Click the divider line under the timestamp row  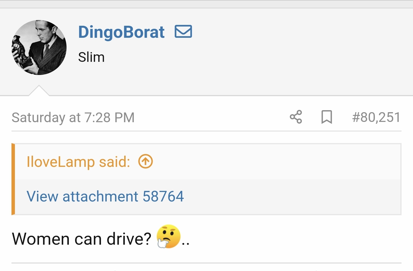[x=206, y=131]
